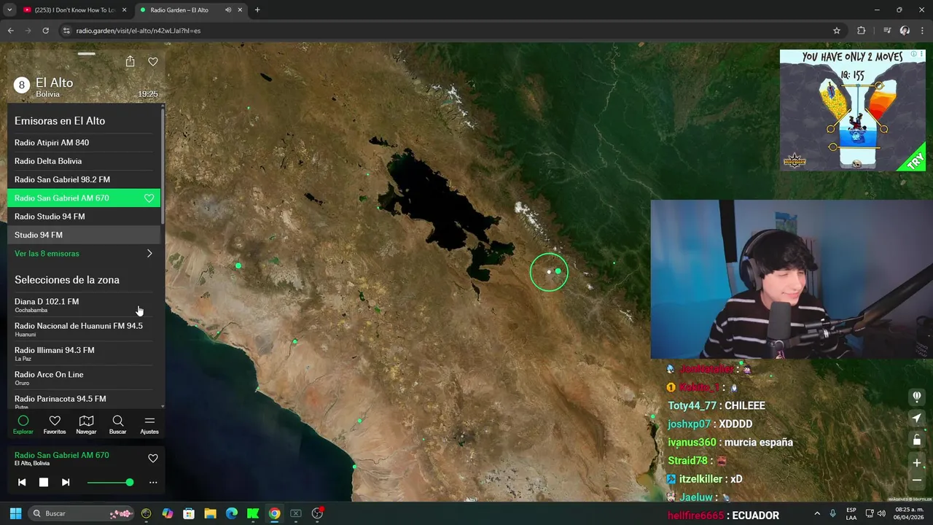Click the radio.garden address bar URL
The height and width of the screenshot is (525, 933).
[138, 31]
